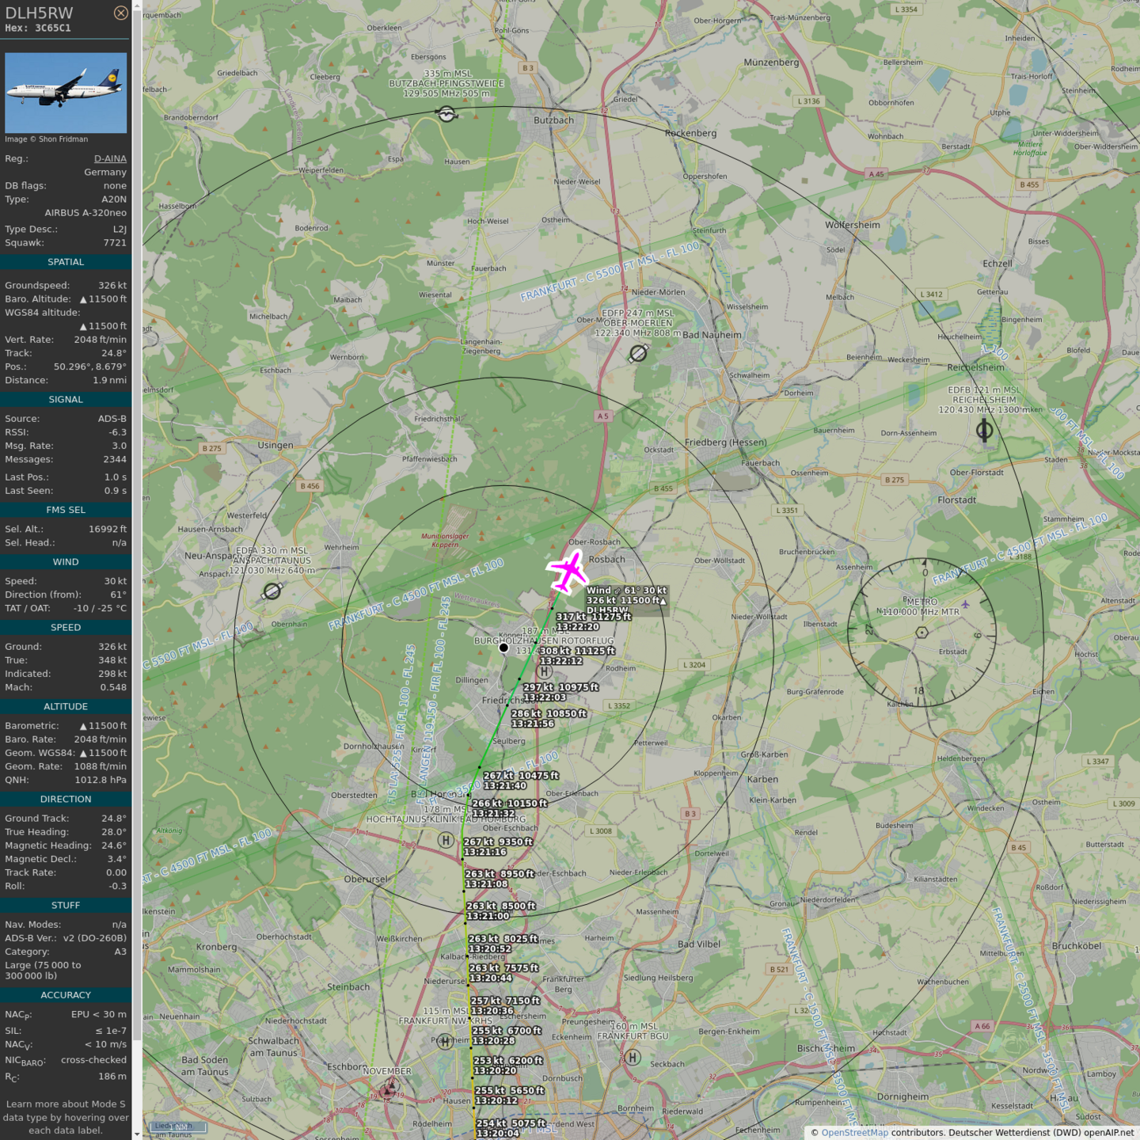Image resolution: width=1140 pixels, height=1140 pixels.
Task: Click the magenta selected aircraft icon
Action: point(568,572)
